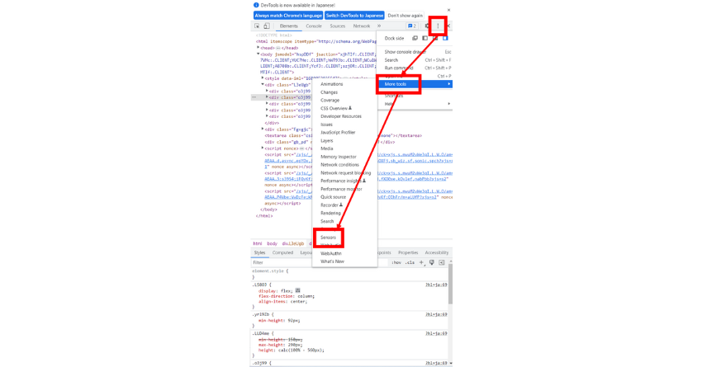
Task: Toggle the computed styles sidebar icon
Action: coord(442,262)
